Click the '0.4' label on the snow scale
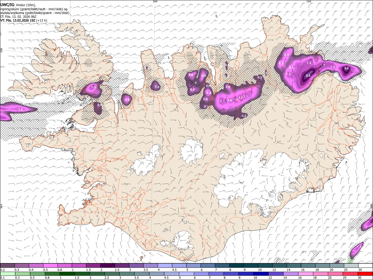The width and height of the screenshot is (373, 280). tap(31, 270)
